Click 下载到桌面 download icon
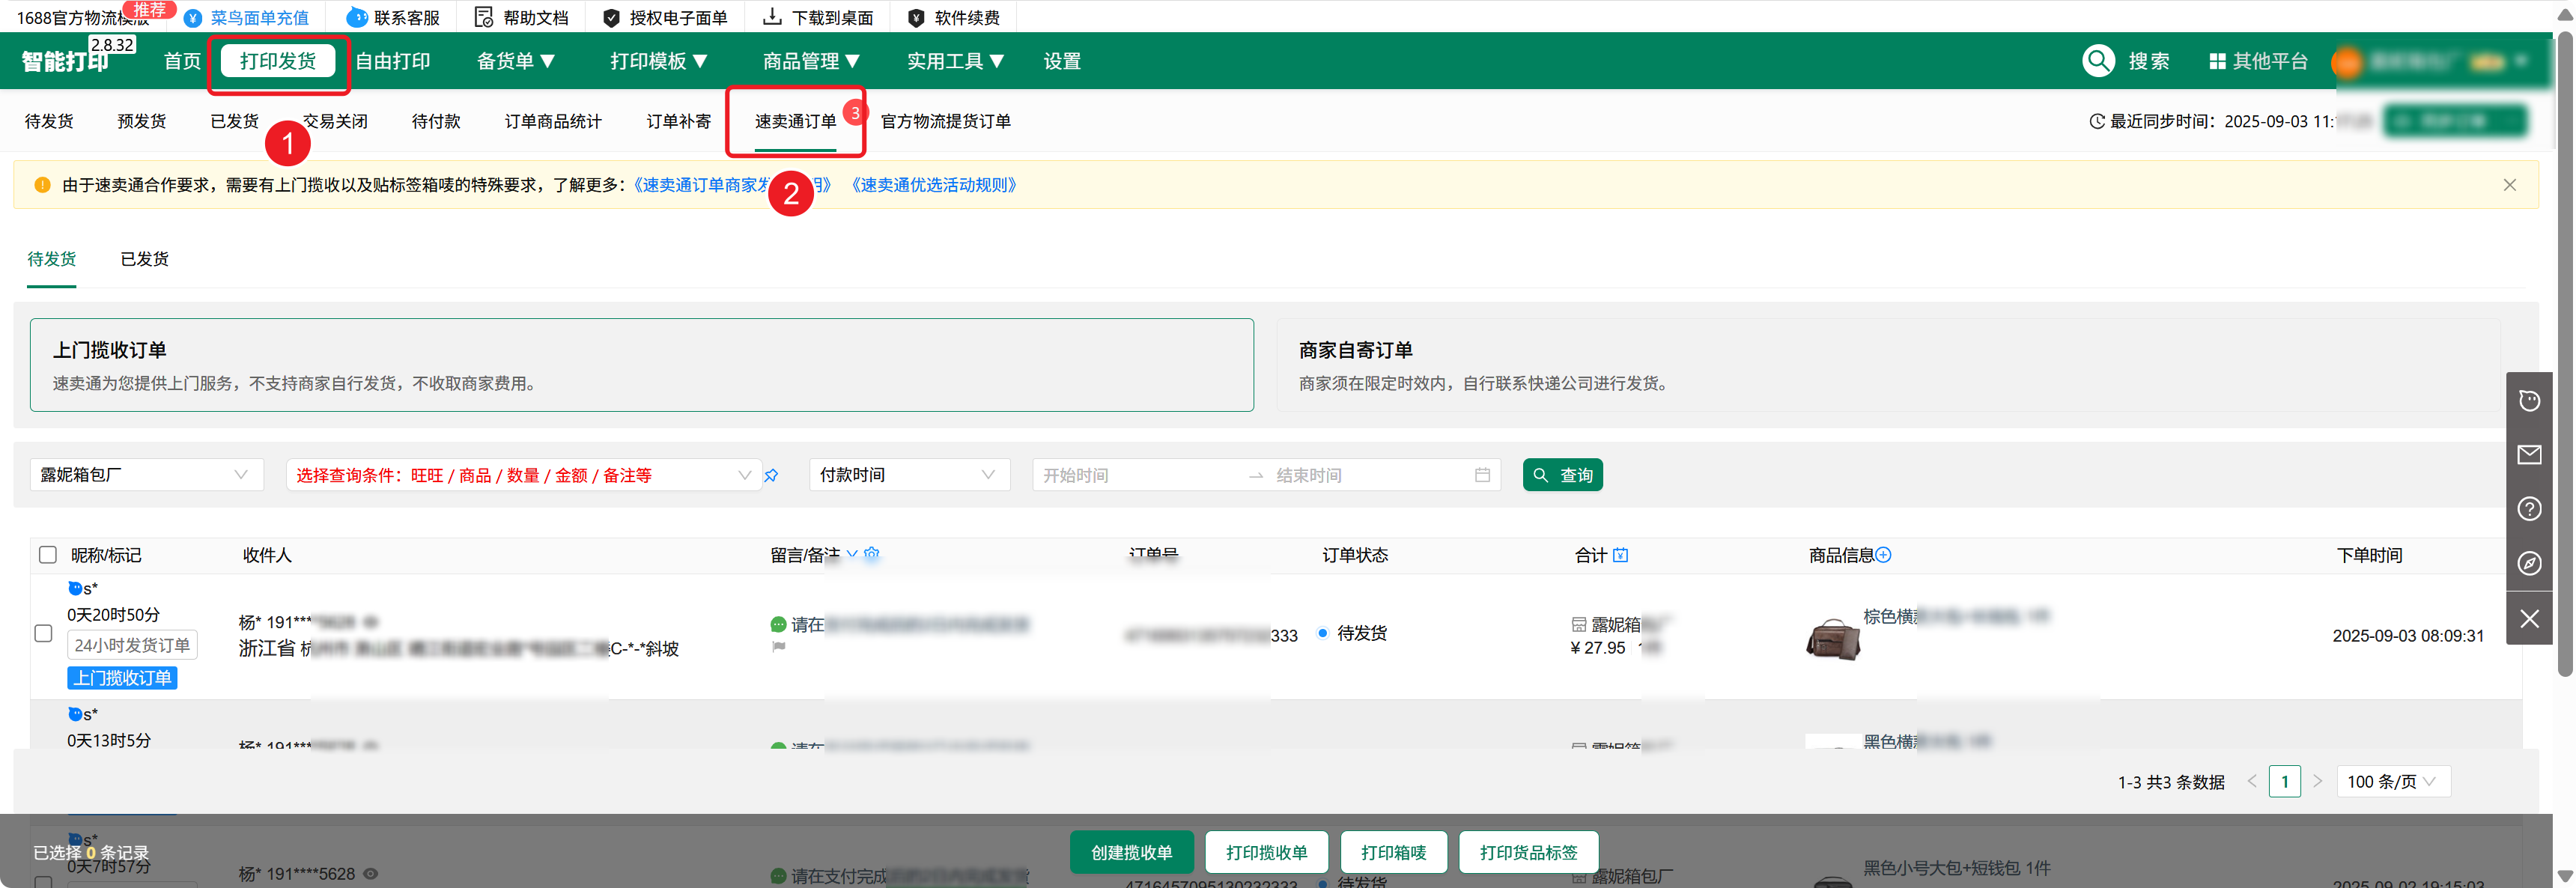The height and width of the screenshot is (888, 2576). click(x=772, y=17)
